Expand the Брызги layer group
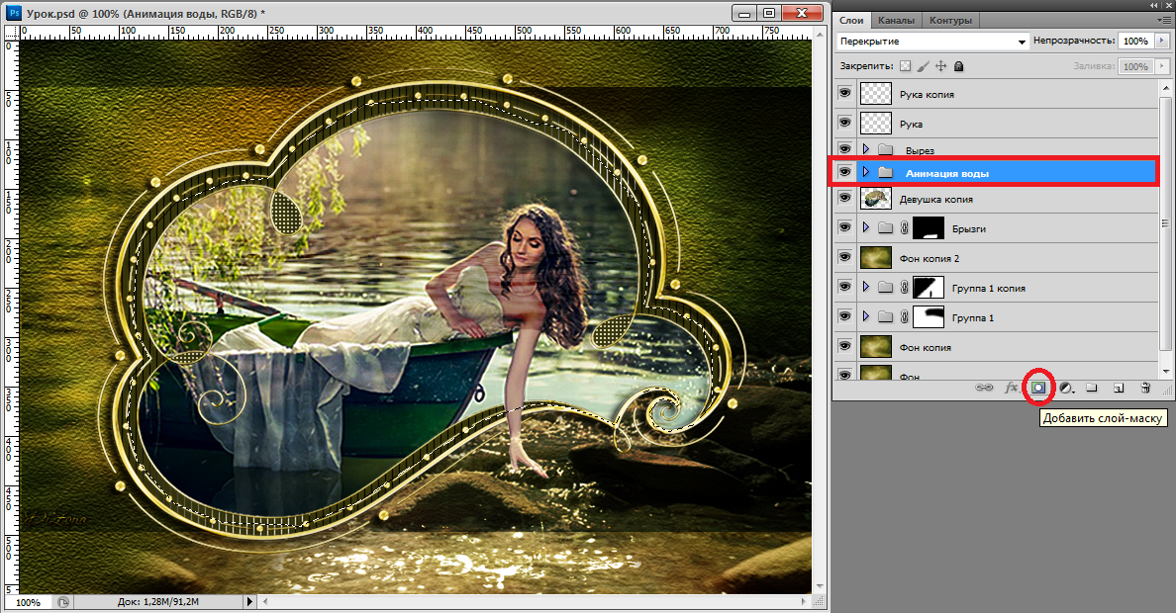This screenshot has width=1176, height=613. coord(866,228)
